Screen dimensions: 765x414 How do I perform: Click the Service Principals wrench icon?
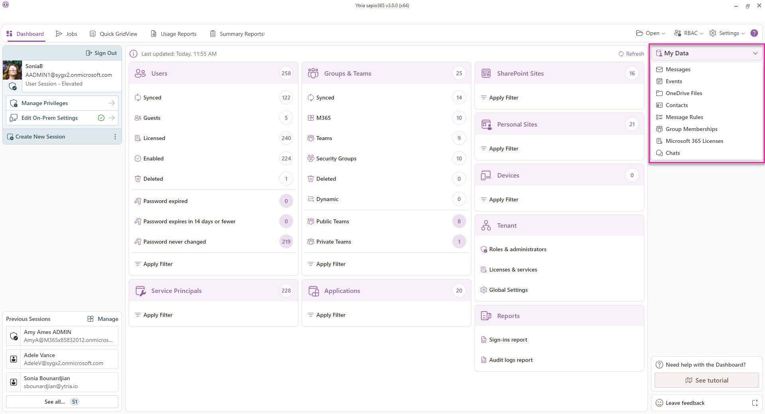[140, 291]
